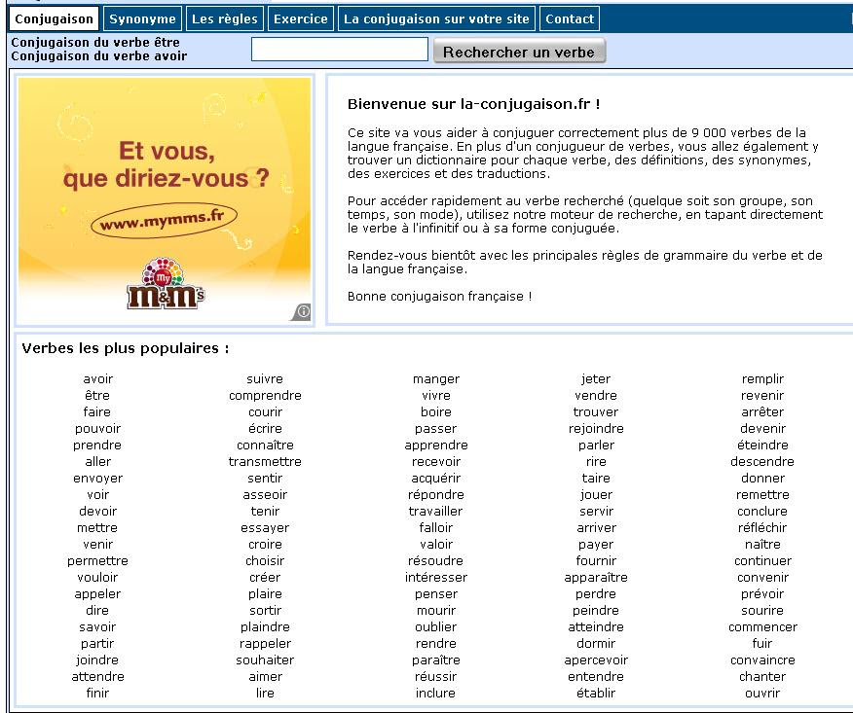853x713 pixels.
Task: Open the verb apercevoir
Action: (596, 660)
